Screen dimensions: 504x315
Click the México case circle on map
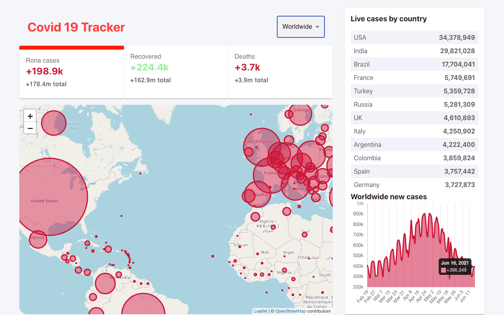(38, 239)
